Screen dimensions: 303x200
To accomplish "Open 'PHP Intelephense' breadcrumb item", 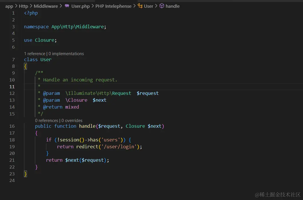I will point(113,6).
